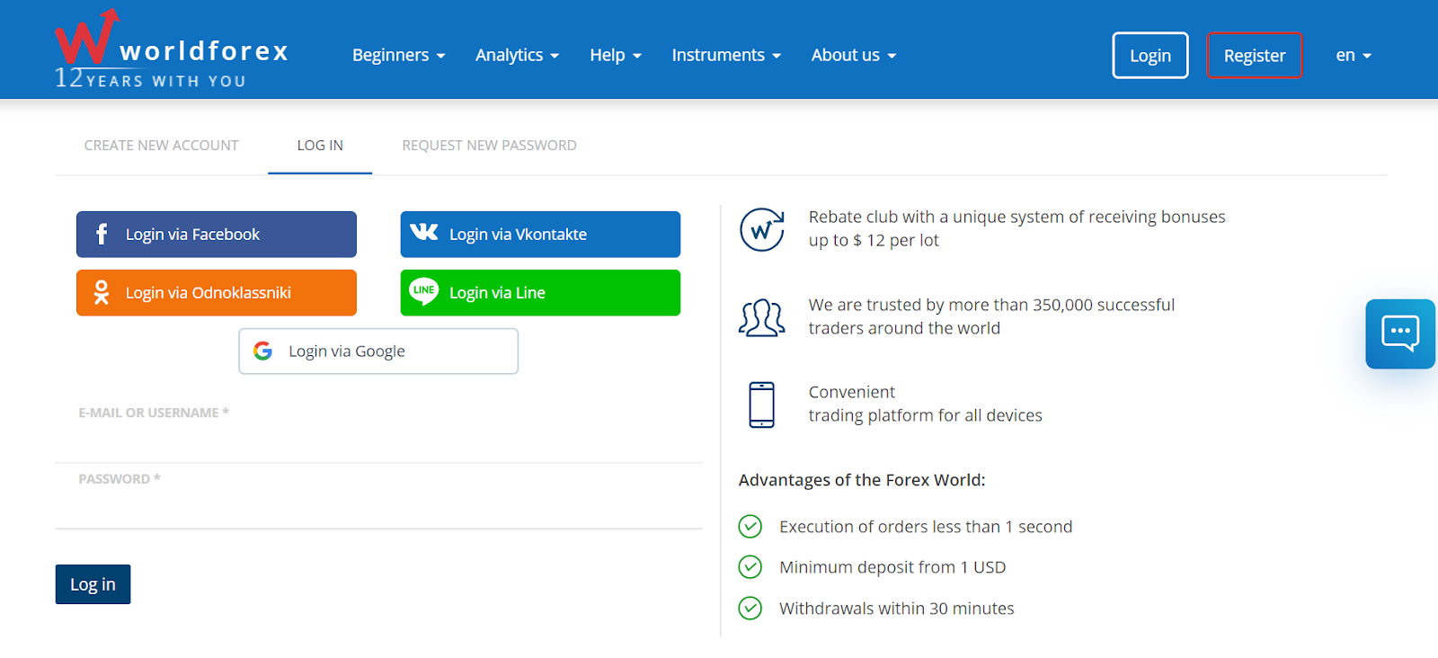Image resolution: width=1438 pixels, height=658 pixels.
Task: Click the Register header button
Action: pos(1255,55)
